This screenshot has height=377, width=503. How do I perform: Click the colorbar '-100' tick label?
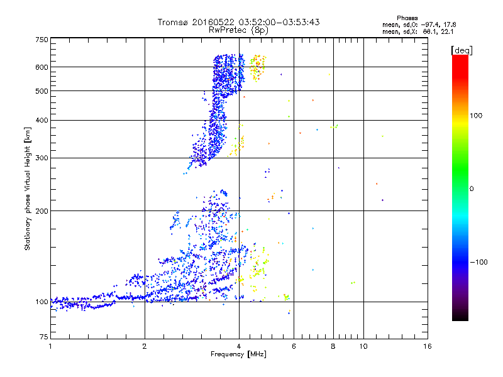pyautogui.click(x=478, y=262)
